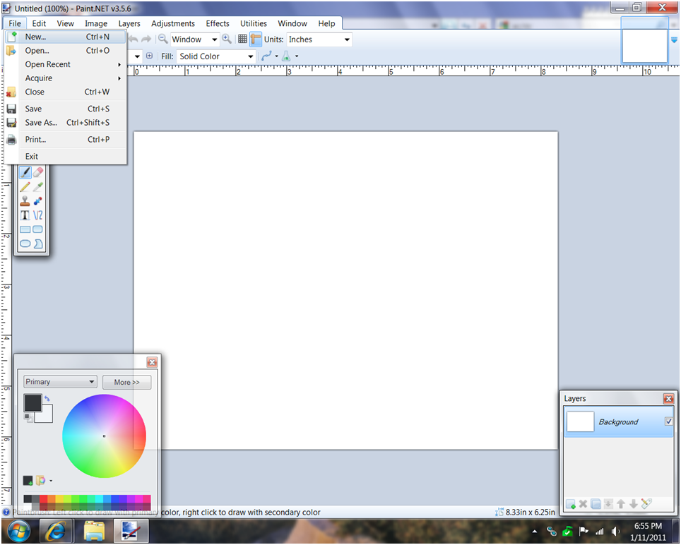Open Internet Explorer from the taskbar
Viewport: 681px width, 545px height.
tap(56, 531)
